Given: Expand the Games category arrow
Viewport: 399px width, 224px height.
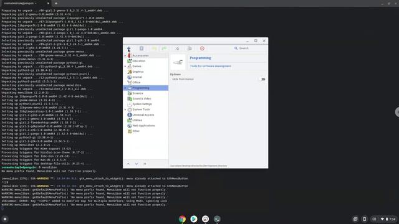Looking at the screenshot, I should tap(125, 67).
